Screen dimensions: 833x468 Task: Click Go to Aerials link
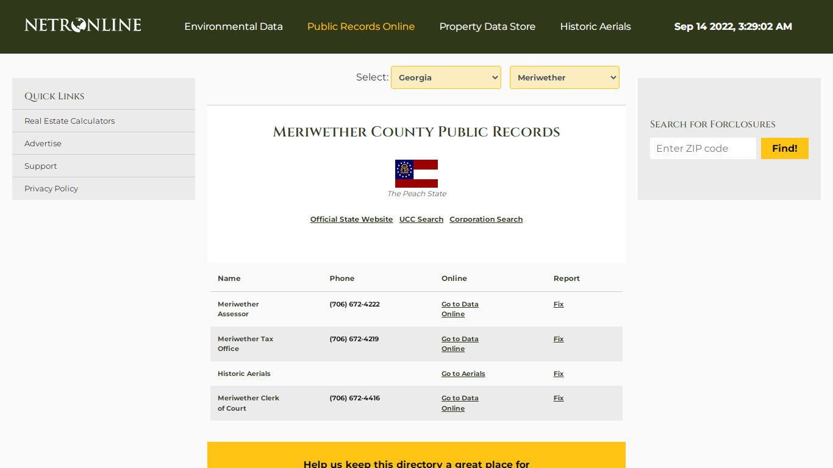463,374
